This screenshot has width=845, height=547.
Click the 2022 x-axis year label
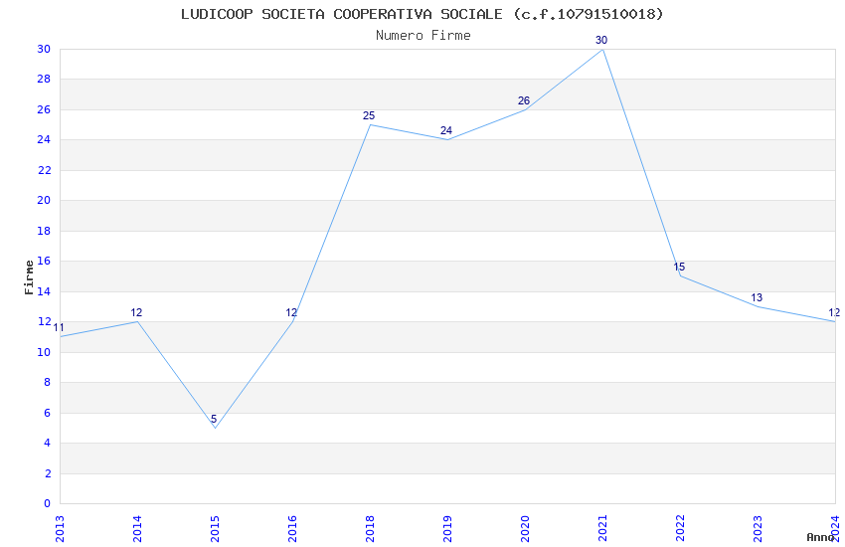(x=681, y=528)
